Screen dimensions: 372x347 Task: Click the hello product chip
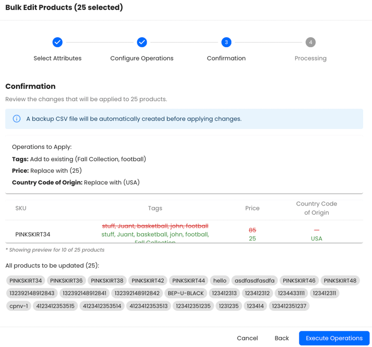[x=220, y=281]
